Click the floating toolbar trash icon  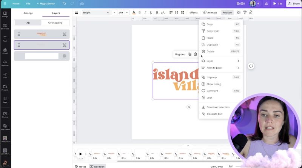[195, 54]
